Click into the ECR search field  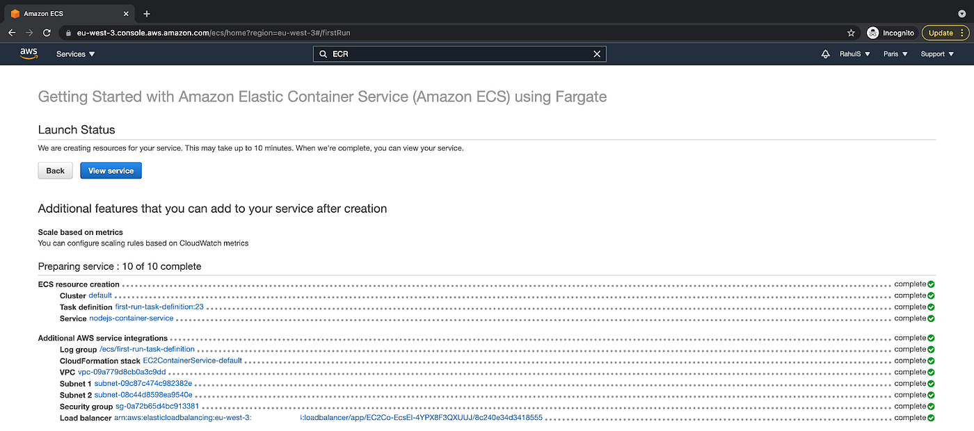459,54
